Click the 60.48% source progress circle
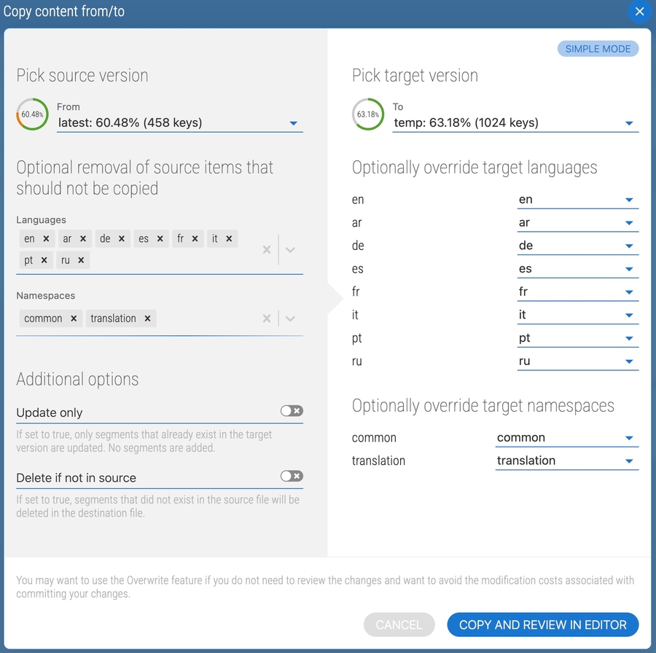 tap(32, 114)
